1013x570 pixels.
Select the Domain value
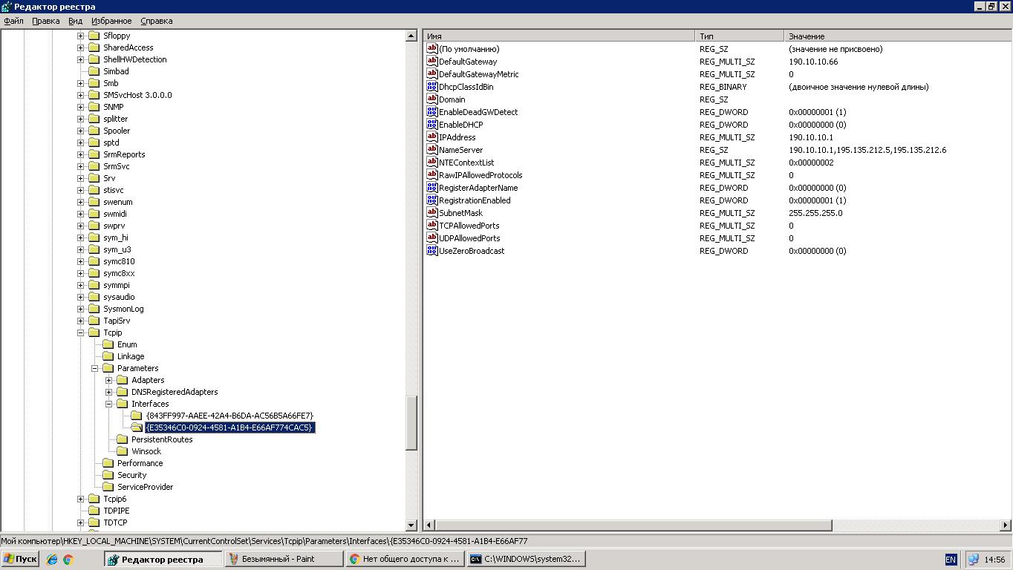pos(452,99)
